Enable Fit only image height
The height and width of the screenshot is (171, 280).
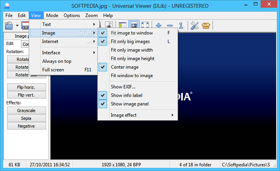(138, 59)
